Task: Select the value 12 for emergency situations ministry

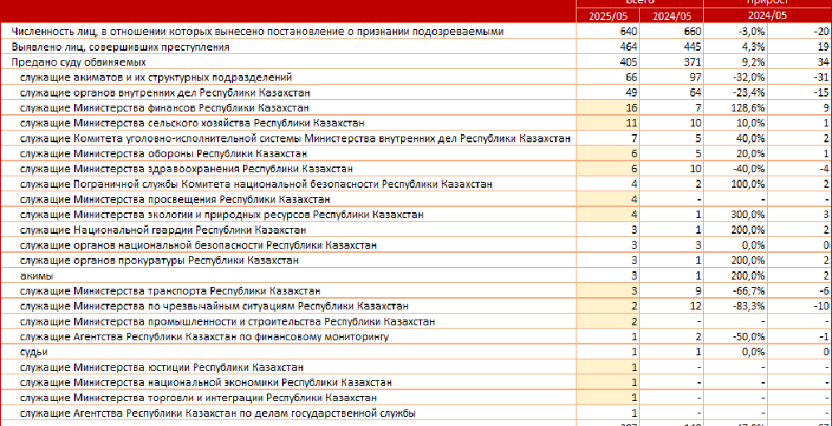Action: [696, 307]
